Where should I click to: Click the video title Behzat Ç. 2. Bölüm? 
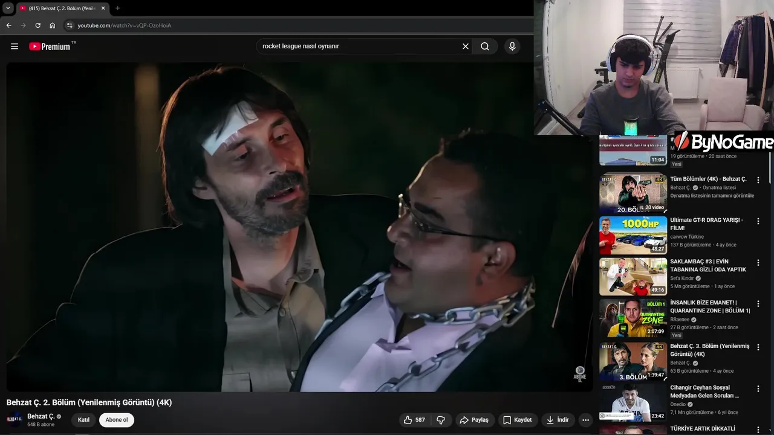point(89,402)
